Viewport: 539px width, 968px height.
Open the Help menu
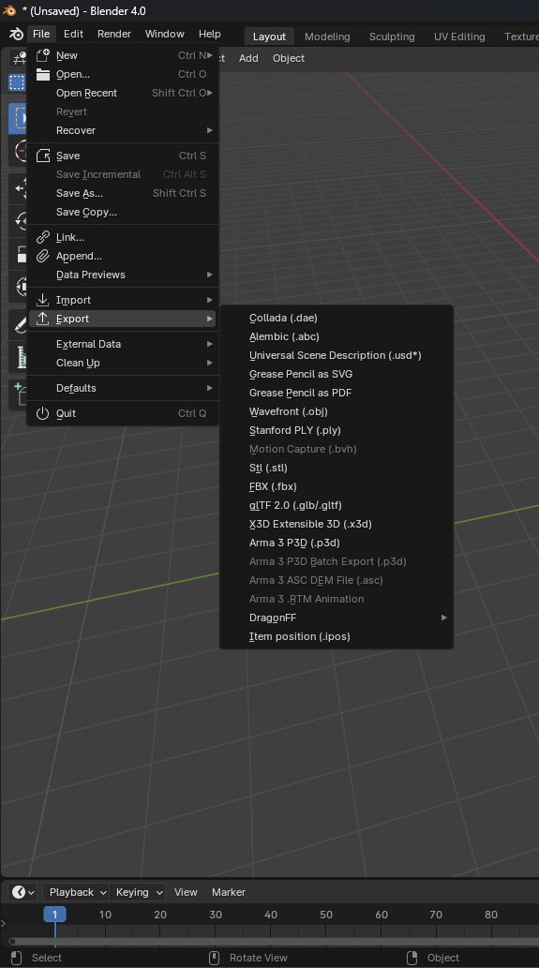point(209,34)
